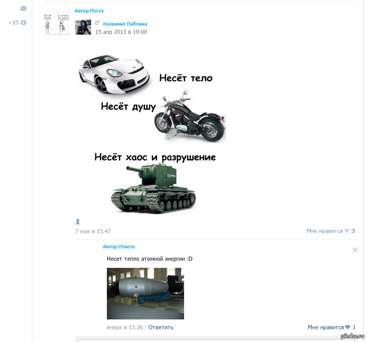The height and width of the screenshot is (342, 367).
Task: Click the envelope message icon
Action: pos(23,9)
